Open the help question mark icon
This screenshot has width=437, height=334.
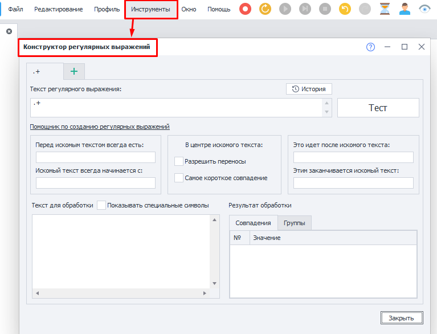[x=370, y=47]
